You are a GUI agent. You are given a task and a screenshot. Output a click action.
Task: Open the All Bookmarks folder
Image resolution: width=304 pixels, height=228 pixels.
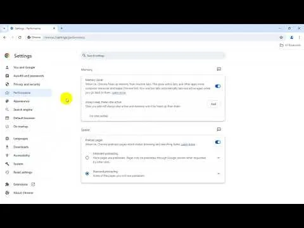point(290,45)
